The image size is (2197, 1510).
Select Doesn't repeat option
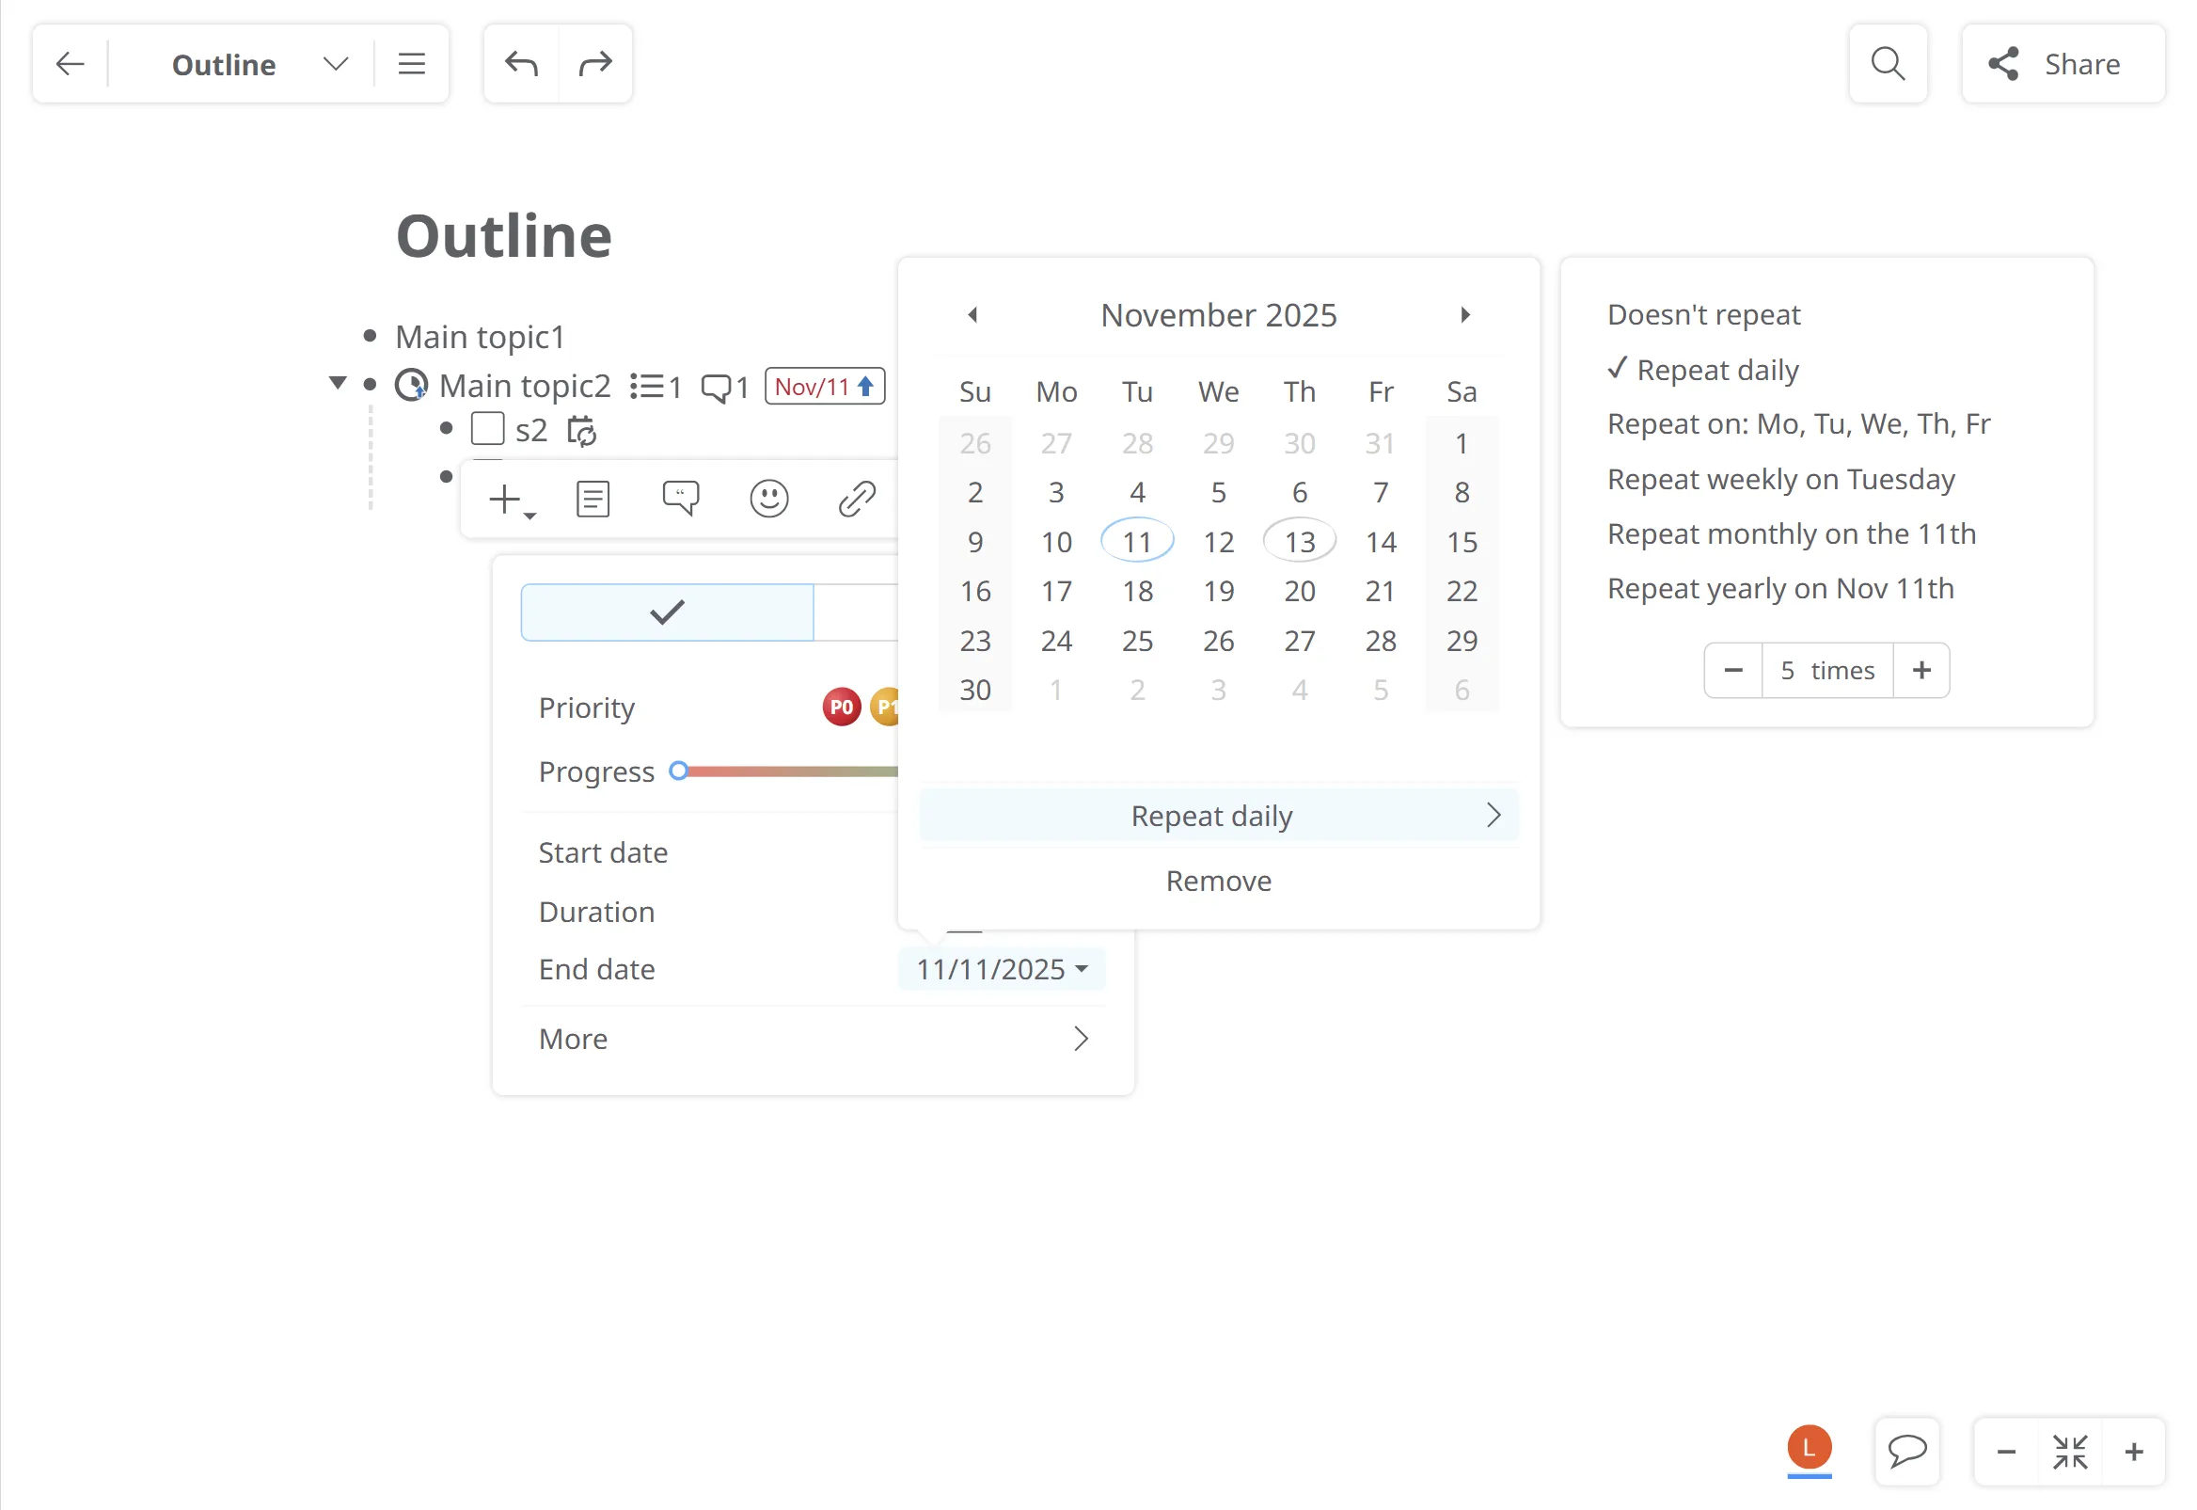pyautogui.click(x=1702, y=315)
